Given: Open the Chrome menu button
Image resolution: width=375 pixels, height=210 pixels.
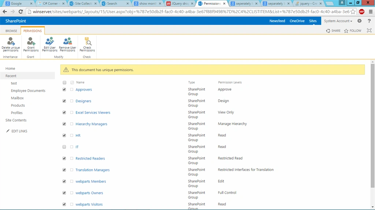Looking at the screenshot, I should coord(371,11).
